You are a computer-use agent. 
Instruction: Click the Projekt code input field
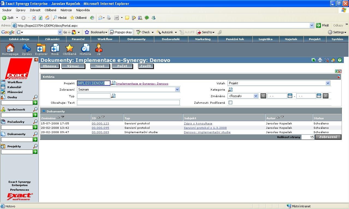point(94,83)
